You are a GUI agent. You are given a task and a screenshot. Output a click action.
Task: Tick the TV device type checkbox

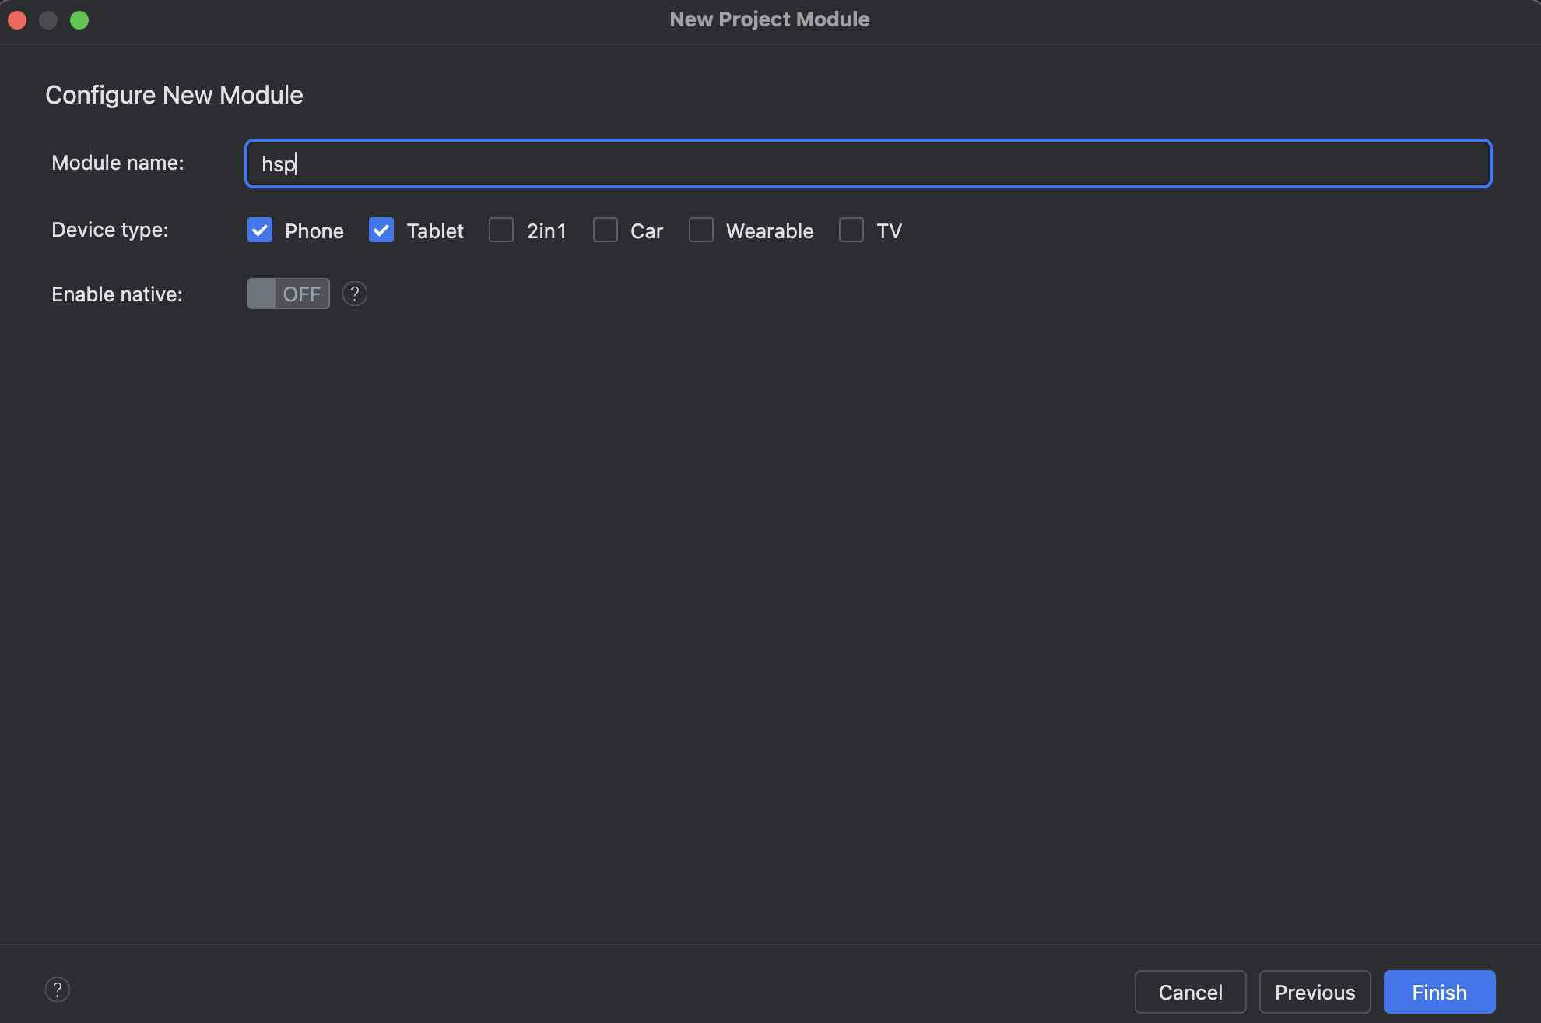(x=851, y=230)
